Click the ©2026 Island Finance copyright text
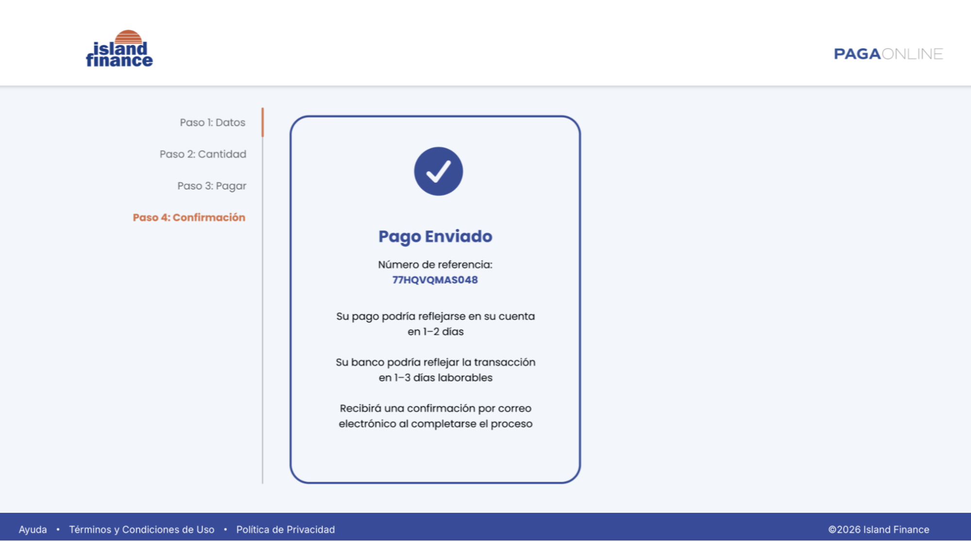 pyautogui.click(x=879, y=529)
